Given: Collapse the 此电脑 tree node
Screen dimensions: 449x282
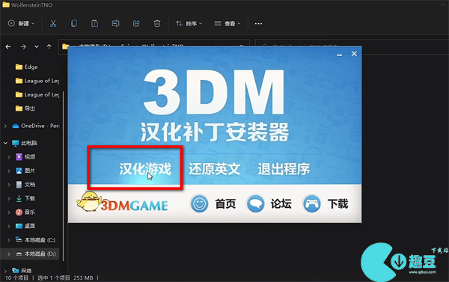Looking at the screenshot, I should (5, 143).
